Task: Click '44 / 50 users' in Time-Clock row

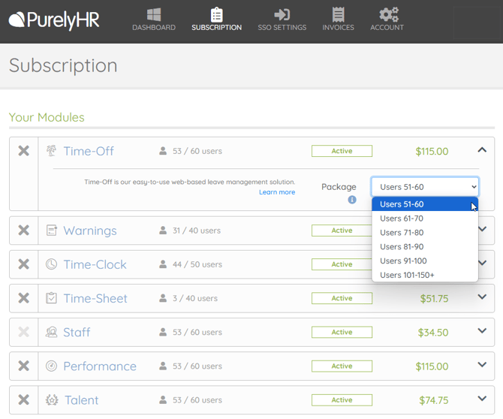Action: [x=197, y=264]
